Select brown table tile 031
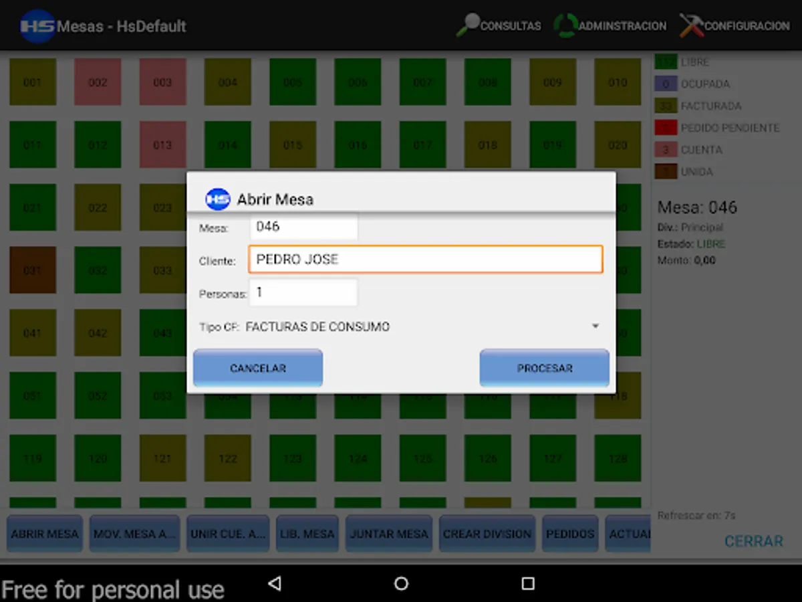Viewport: 802px width, 602px height. point(33,270)
